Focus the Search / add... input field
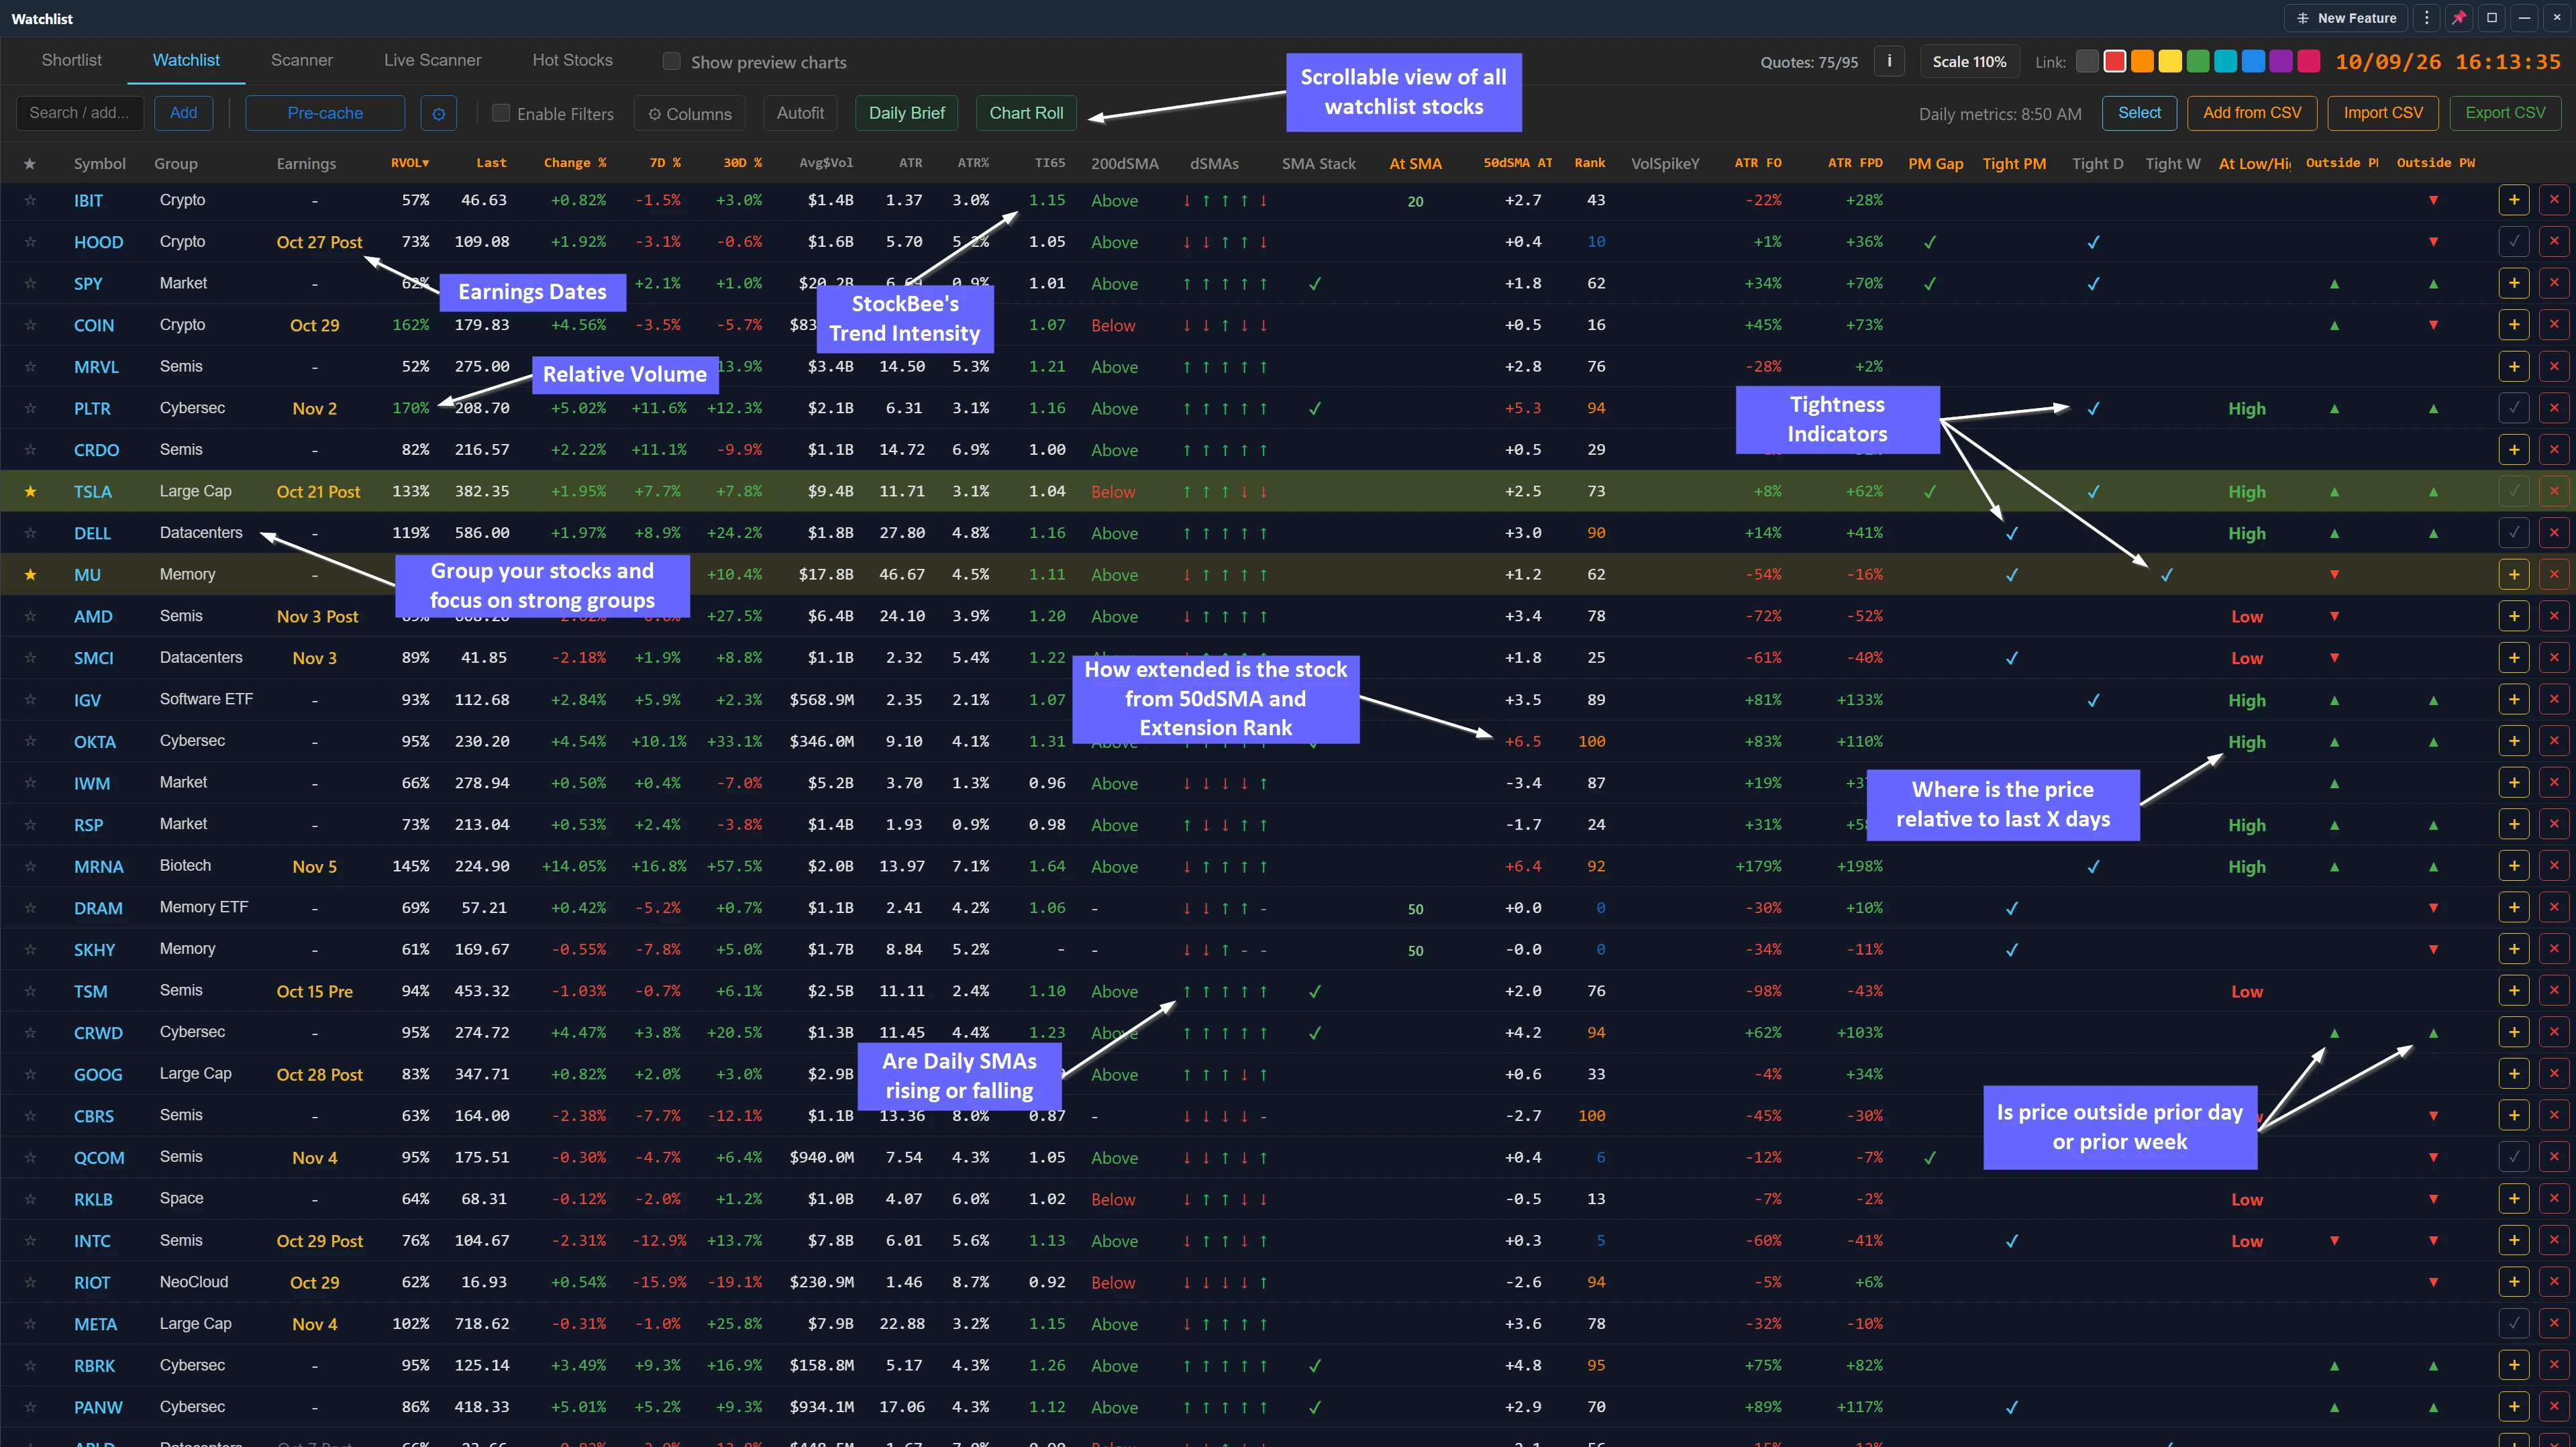 tap(79, 113)
